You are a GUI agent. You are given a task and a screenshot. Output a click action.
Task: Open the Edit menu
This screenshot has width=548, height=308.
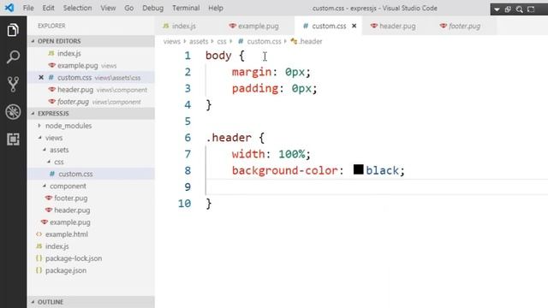click(x=48, y=8)
